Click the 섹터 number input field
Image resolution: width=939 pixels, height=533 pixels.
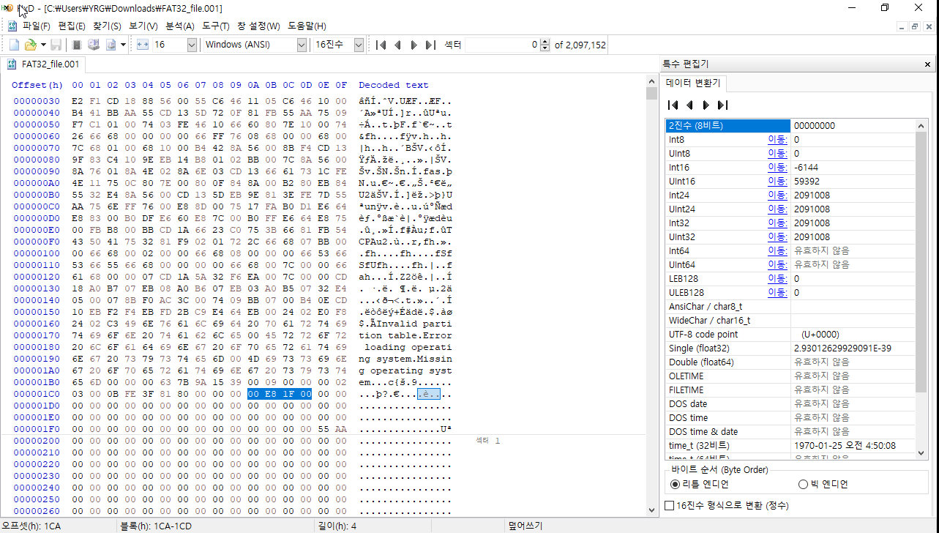[x=502, y=45]
